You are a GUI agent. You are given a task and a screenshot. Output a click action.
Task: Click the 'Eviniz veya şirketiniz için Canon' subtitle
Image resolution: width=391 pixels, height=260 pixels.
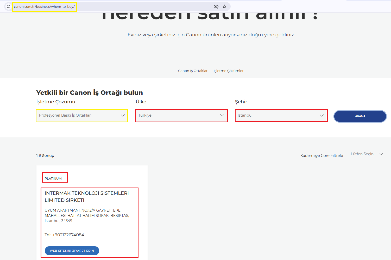(x=211, y=35)
